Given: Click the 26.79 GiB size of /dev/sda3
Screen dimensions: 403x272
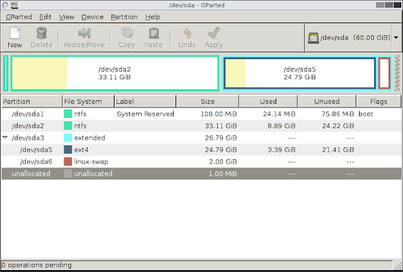Looking at the screenshot, I should click(221, 138).
